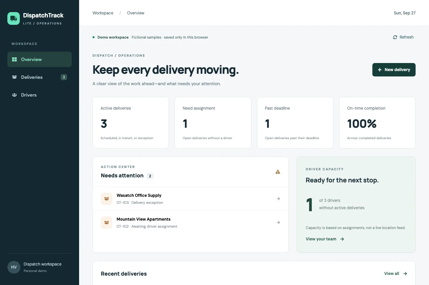Click the arrow on the Mountain View Apartments row

coord(278,223)
